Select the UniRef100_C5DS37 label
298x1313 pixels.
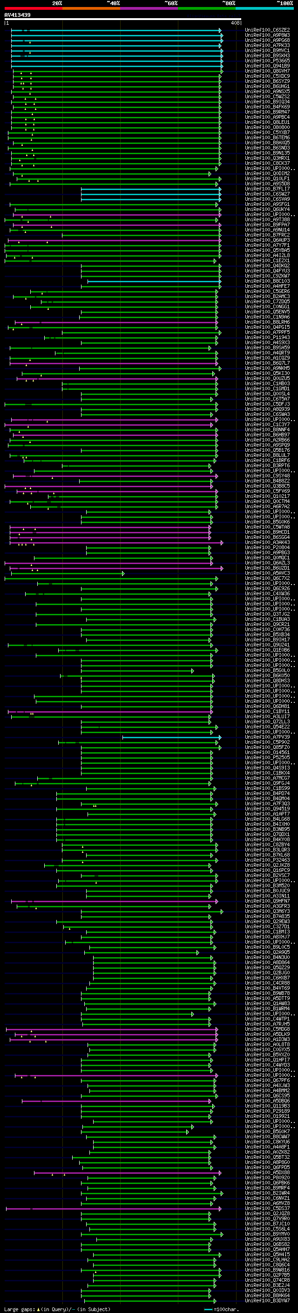coord(267,1209)
